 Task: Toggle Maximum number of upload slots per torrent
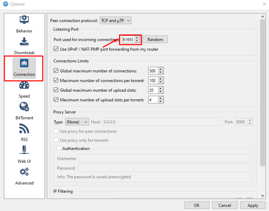point(56,100)
